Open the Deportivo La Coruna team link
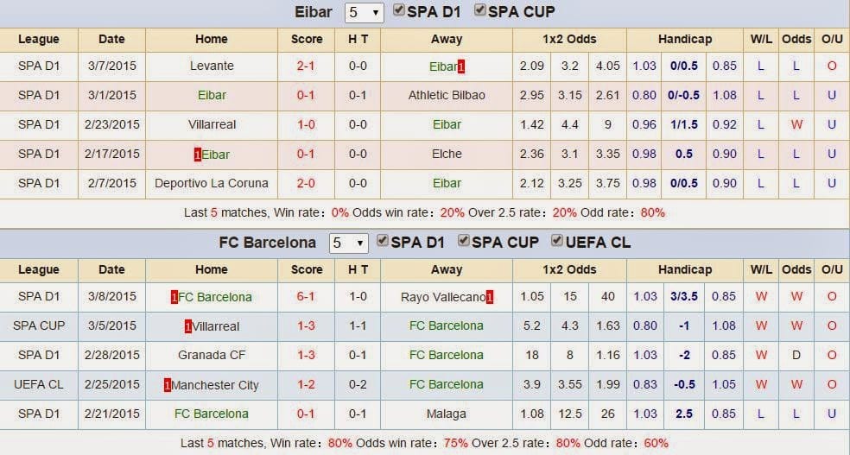This screenshot has width=850, height=455. click(x=211, y=183)
